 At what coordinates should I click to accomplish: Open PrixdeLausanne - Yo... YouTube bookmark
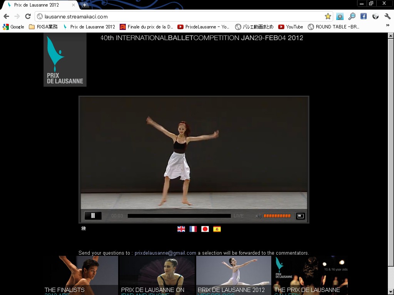[x=203, y=27]
